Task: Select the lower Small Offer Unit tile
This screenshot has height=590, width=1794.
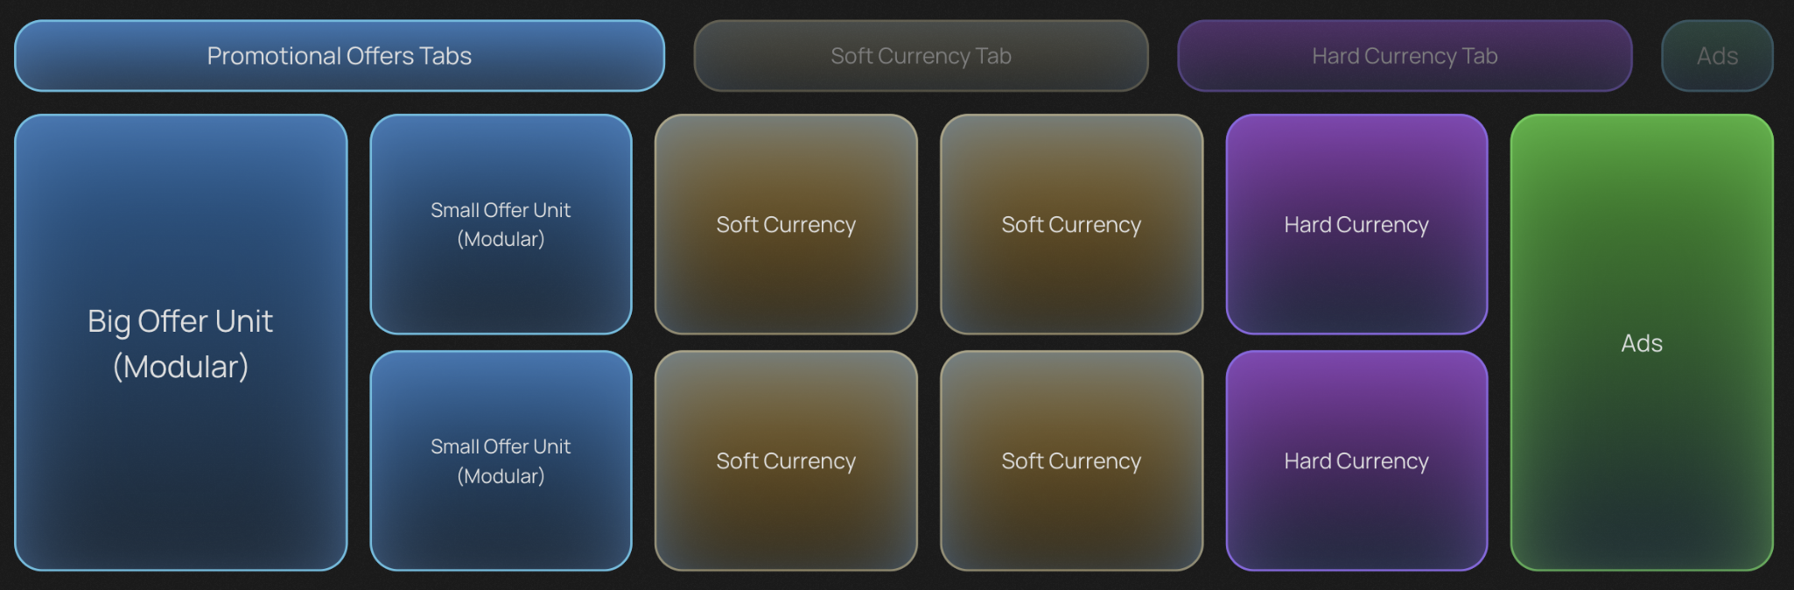Action: click(x=501, y=460)
